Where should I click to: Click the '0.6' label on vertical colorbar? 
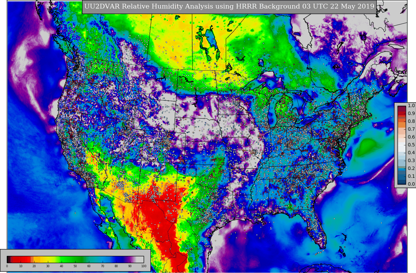[411, 137]
